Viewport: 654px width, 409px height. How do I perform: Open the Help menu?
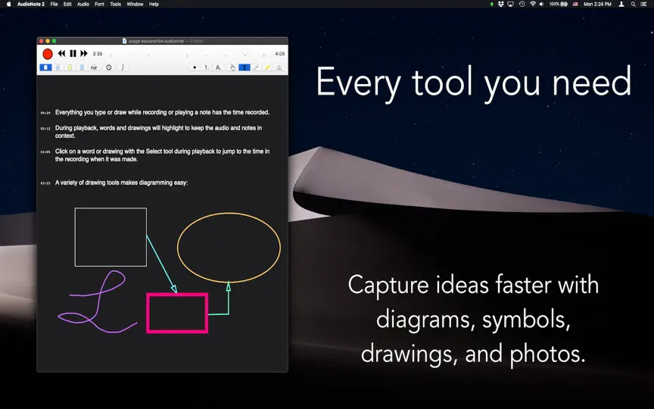click(x=154, y=5)
